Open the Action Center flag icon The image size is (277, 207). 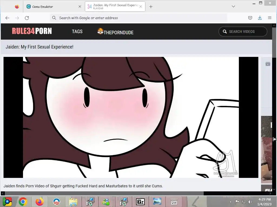click(237, 202)
